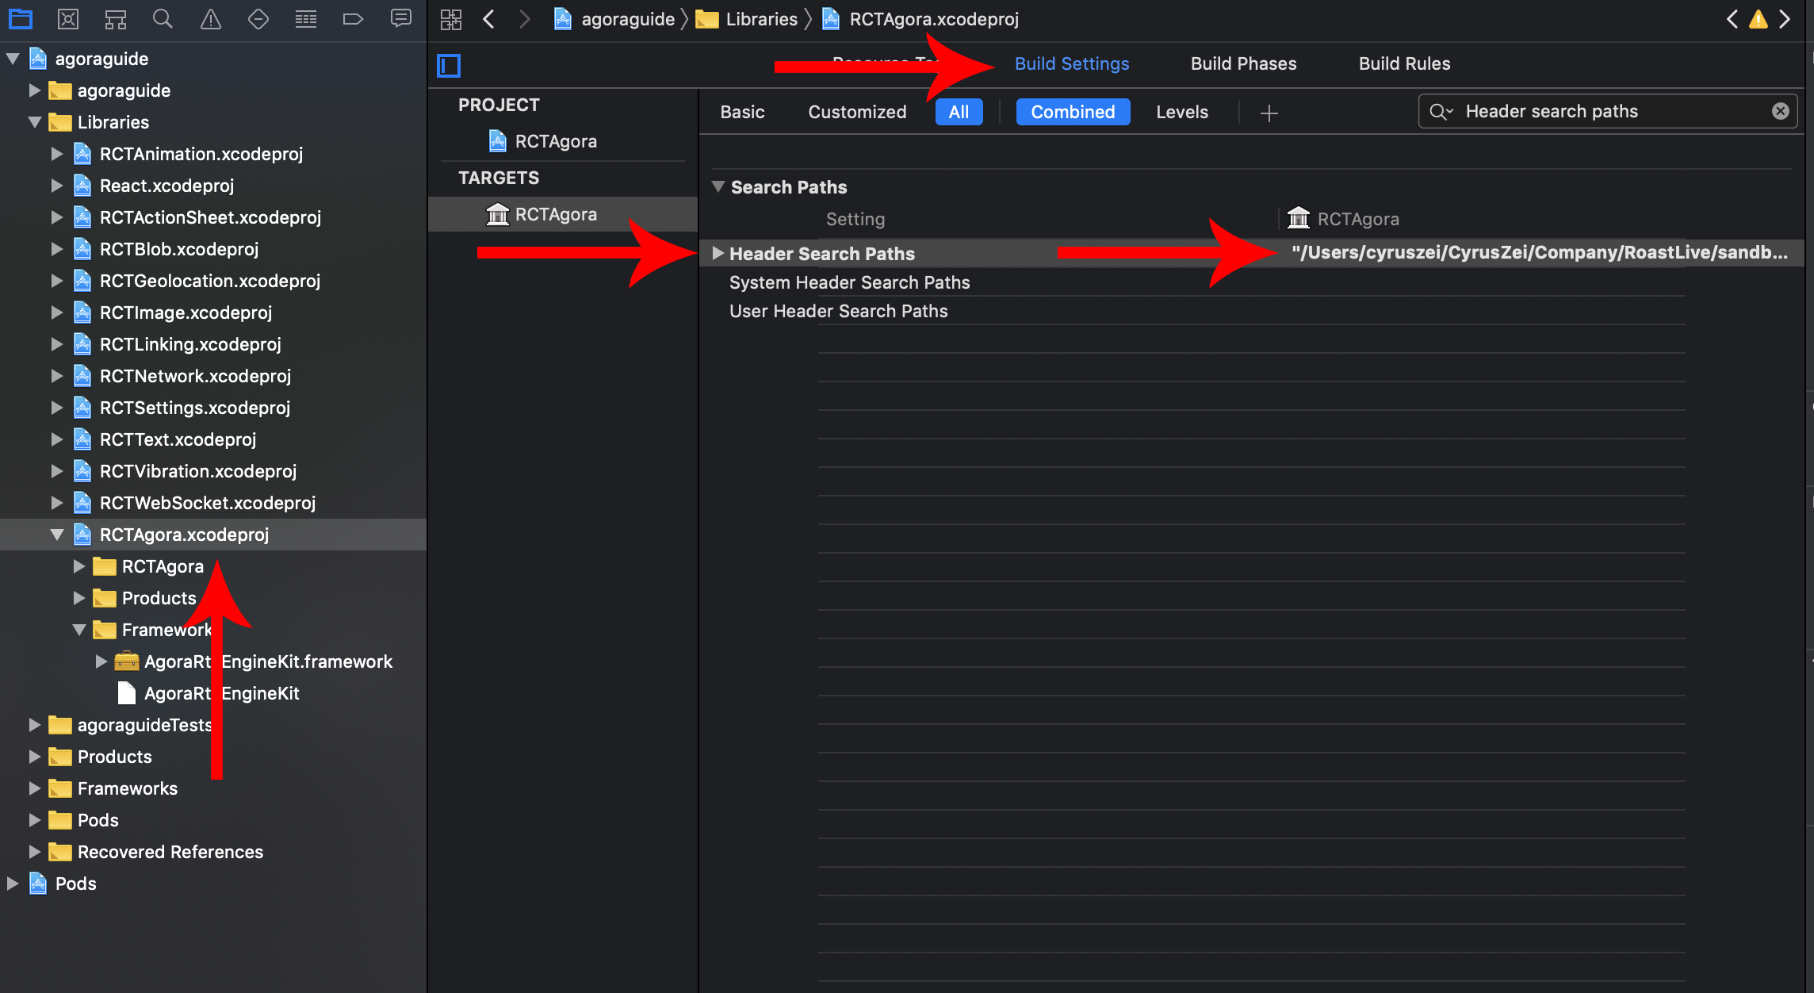Select RCTActionSheet.xcodeproj
Image resolution: width=1814 pixels, height=993 pixels.
pyautogui.click(x=210, y=217)
